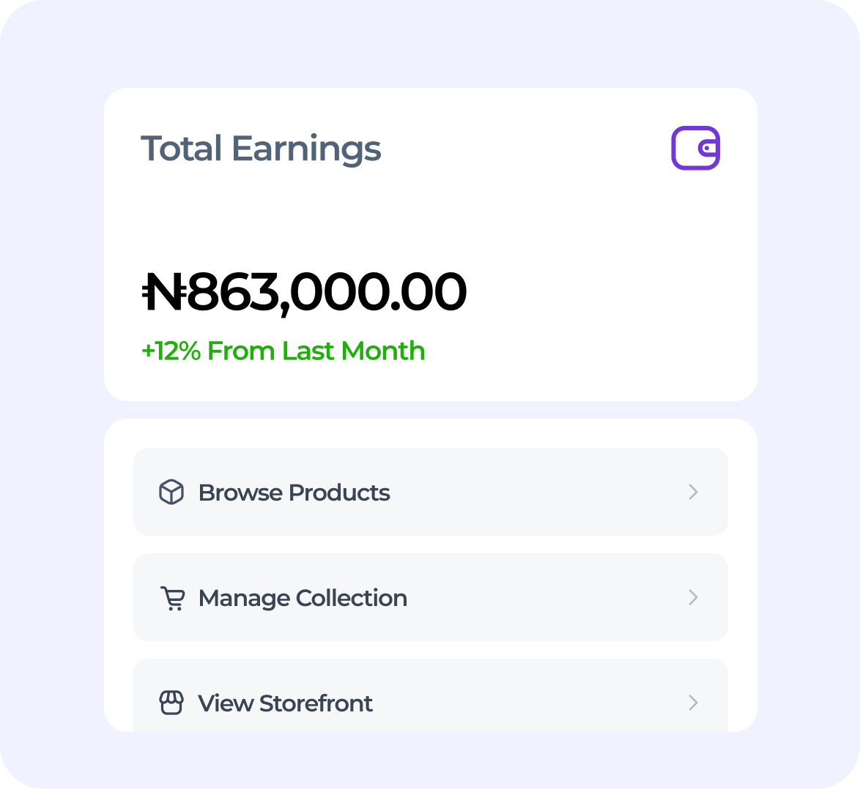
Task: Open Manage Collection via its right chevron
Action: (693, 597)
